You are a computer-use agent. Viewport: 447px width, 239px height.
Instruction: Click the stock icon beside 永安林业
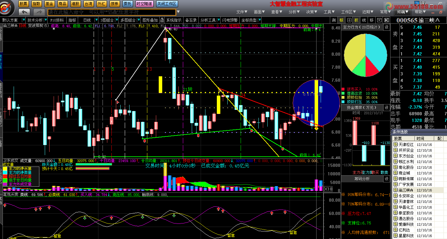pyautogui.click(x=395, y=196)
